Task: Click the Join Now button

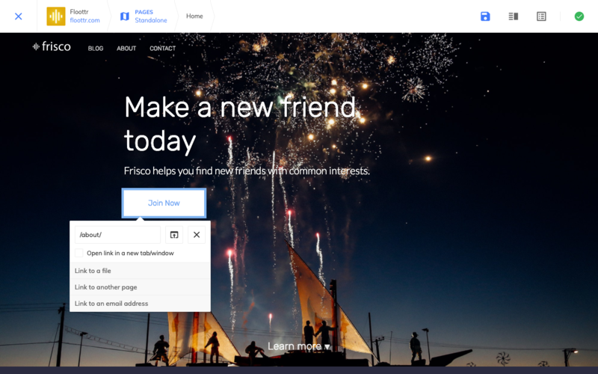Action: click(x=164, y=203)
